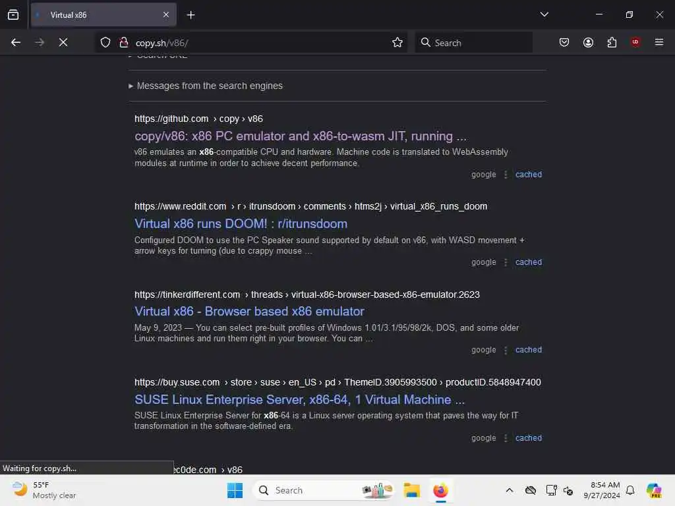Open a new tab with plus button

pyautogui.click(x=191, y=15)
